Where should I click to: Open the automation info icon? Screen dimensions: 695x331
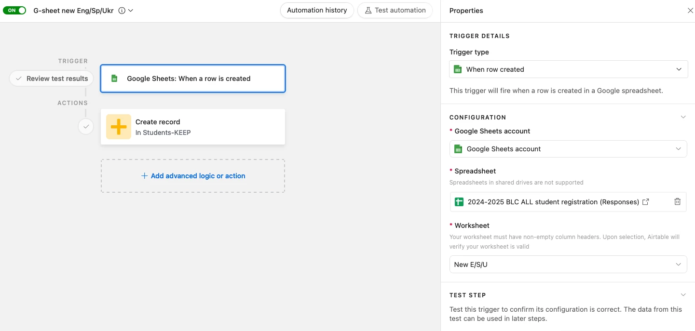[x=122, y=10]
